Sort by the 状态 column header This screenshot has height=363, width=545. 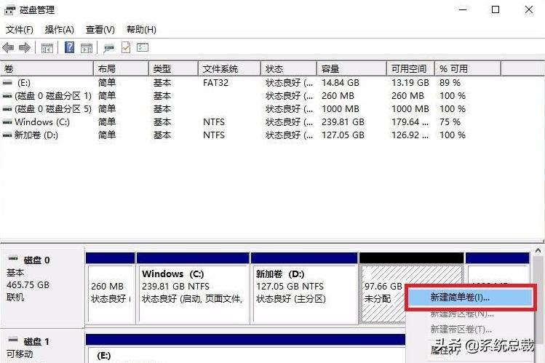click(289, 69)
